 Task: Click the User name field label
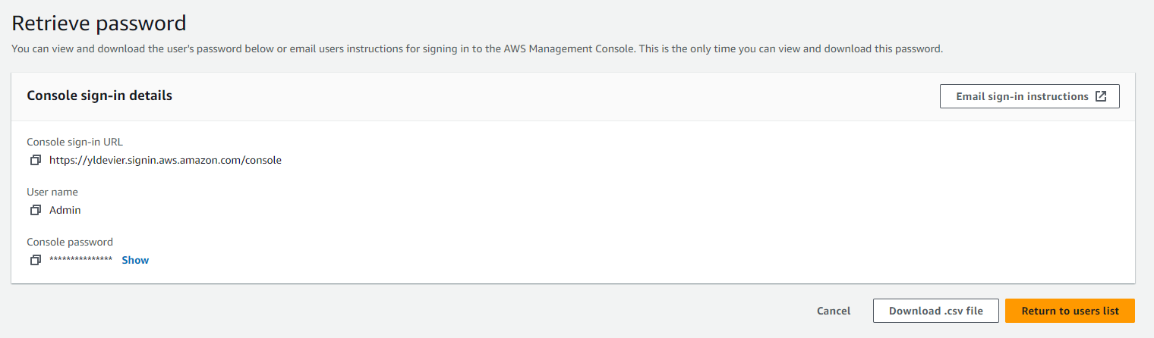pos(52,192)
